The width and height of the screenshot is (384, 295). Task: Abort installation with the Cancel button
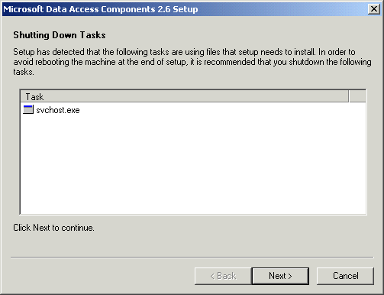click(345, 276)
